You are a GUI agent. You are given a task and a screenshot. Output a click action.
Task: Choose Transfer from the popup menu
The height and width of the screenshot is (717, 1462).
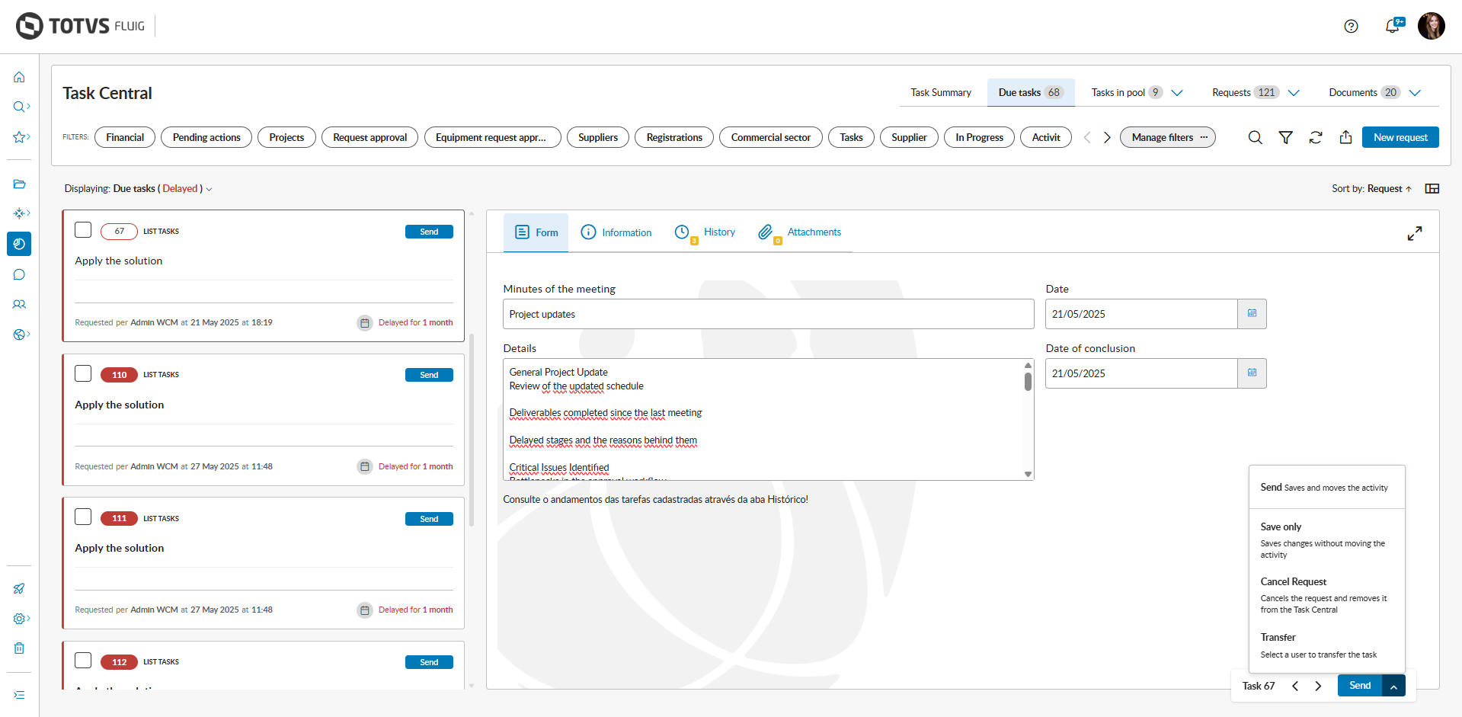tap(1327, 645)
